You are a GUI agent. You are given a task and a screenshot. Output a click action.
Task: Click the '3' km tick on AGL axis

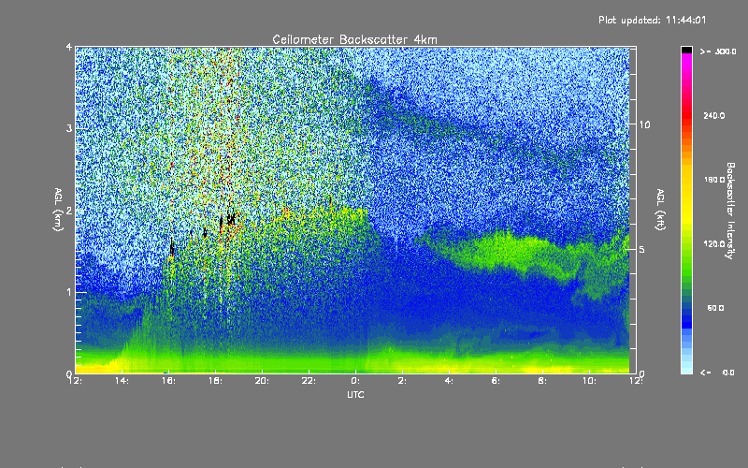[x=69, y=129]
